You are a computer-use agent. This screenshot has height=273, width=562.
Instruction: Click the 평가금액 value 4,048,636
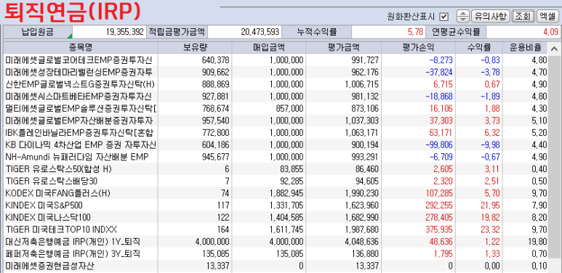(x=362, y=242)
